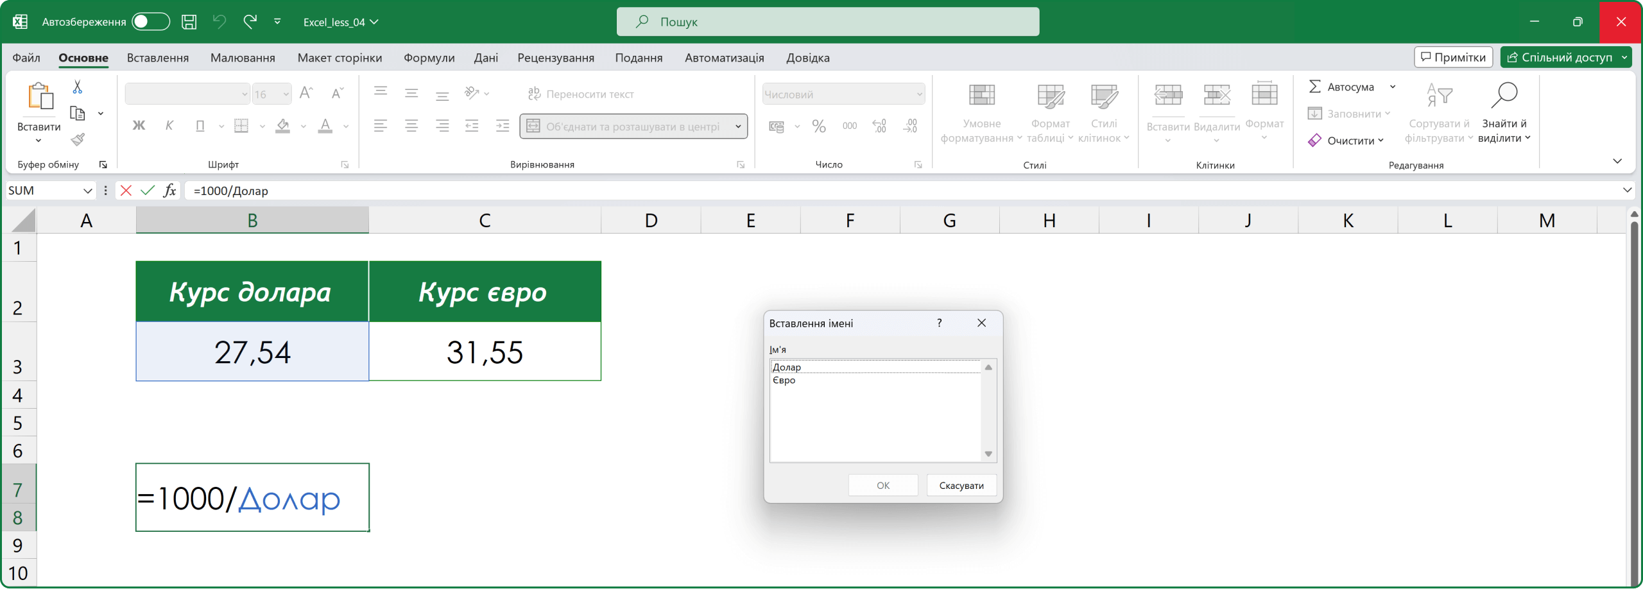Click Find and Select magnifier icon

coord(1504,96)
